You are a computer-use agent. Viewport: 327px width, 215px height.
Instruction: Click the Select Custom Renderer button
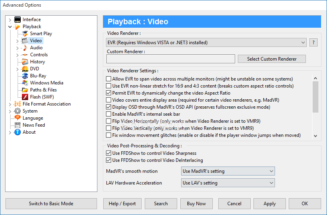[272, 59]
